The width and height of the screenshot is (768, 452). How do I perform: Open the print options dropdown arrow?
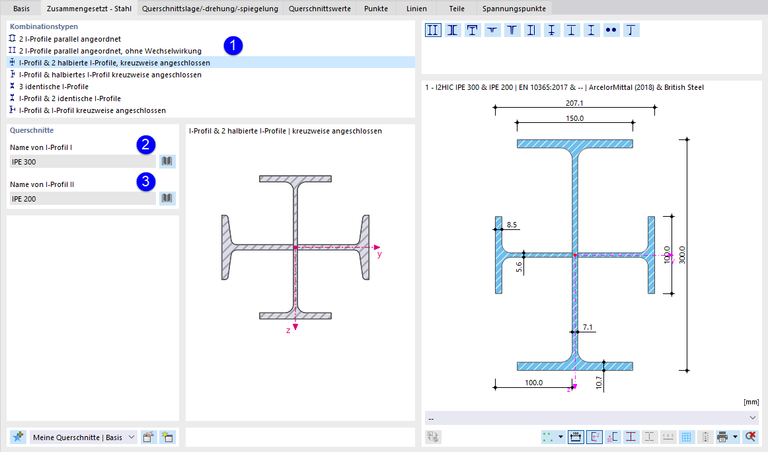click(735, 437)
